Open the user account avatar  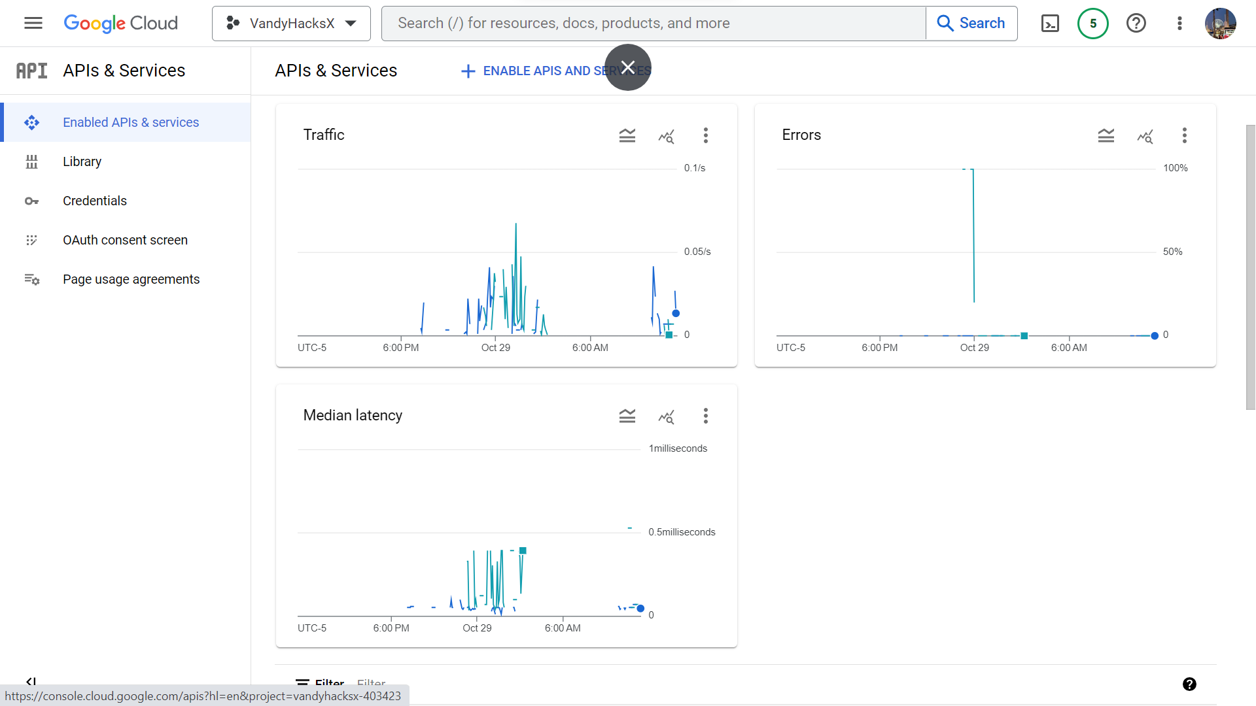point(1220,24)
